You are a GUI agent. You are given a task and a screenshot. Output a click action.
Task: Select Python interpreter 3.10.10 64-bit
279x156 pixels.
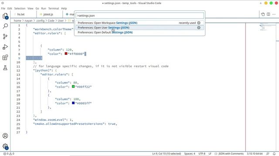tap(255, 154)
